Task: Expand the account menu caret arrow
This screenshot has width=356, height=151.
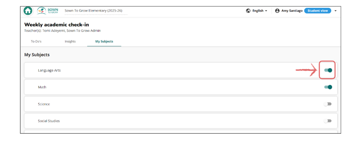Action: [x=335, y=11]
